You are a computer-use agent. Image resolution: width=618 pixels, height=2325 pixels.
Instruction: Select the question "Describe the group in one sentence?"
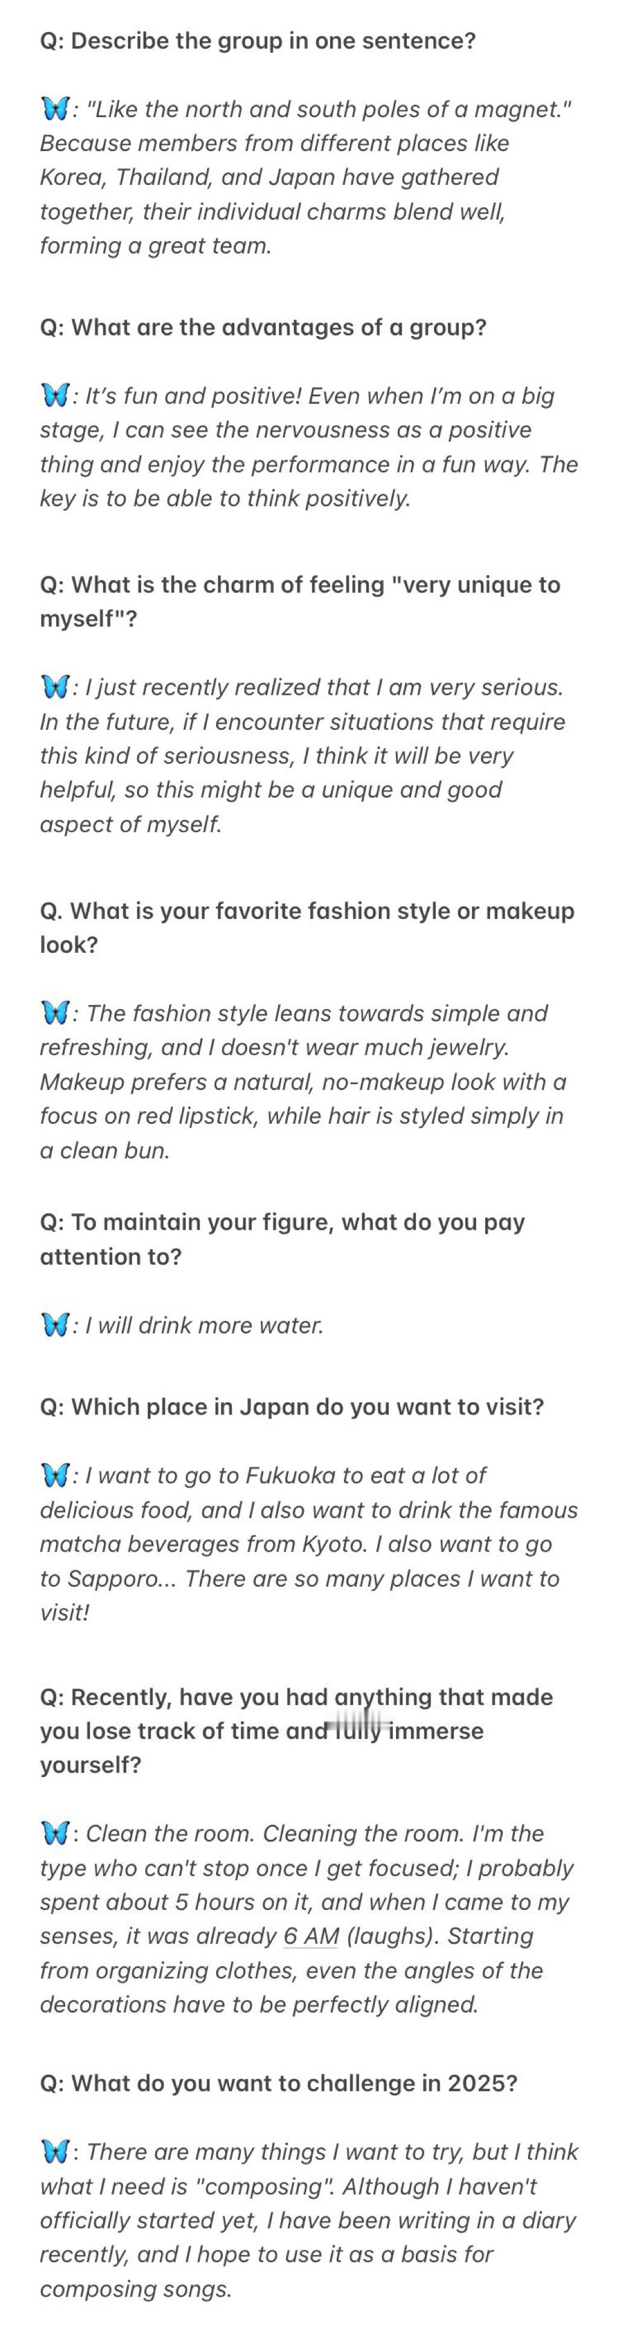point(258,42)
